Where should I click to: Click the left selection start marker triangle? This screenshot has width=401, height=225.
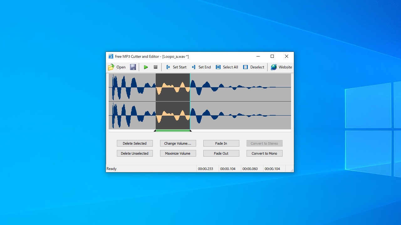[155, 131]
